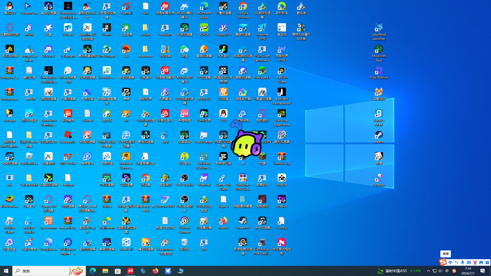The image size is (491, 276).
Task: Open the hide.me VPN desktop icon
Action: tap(262, 32)
